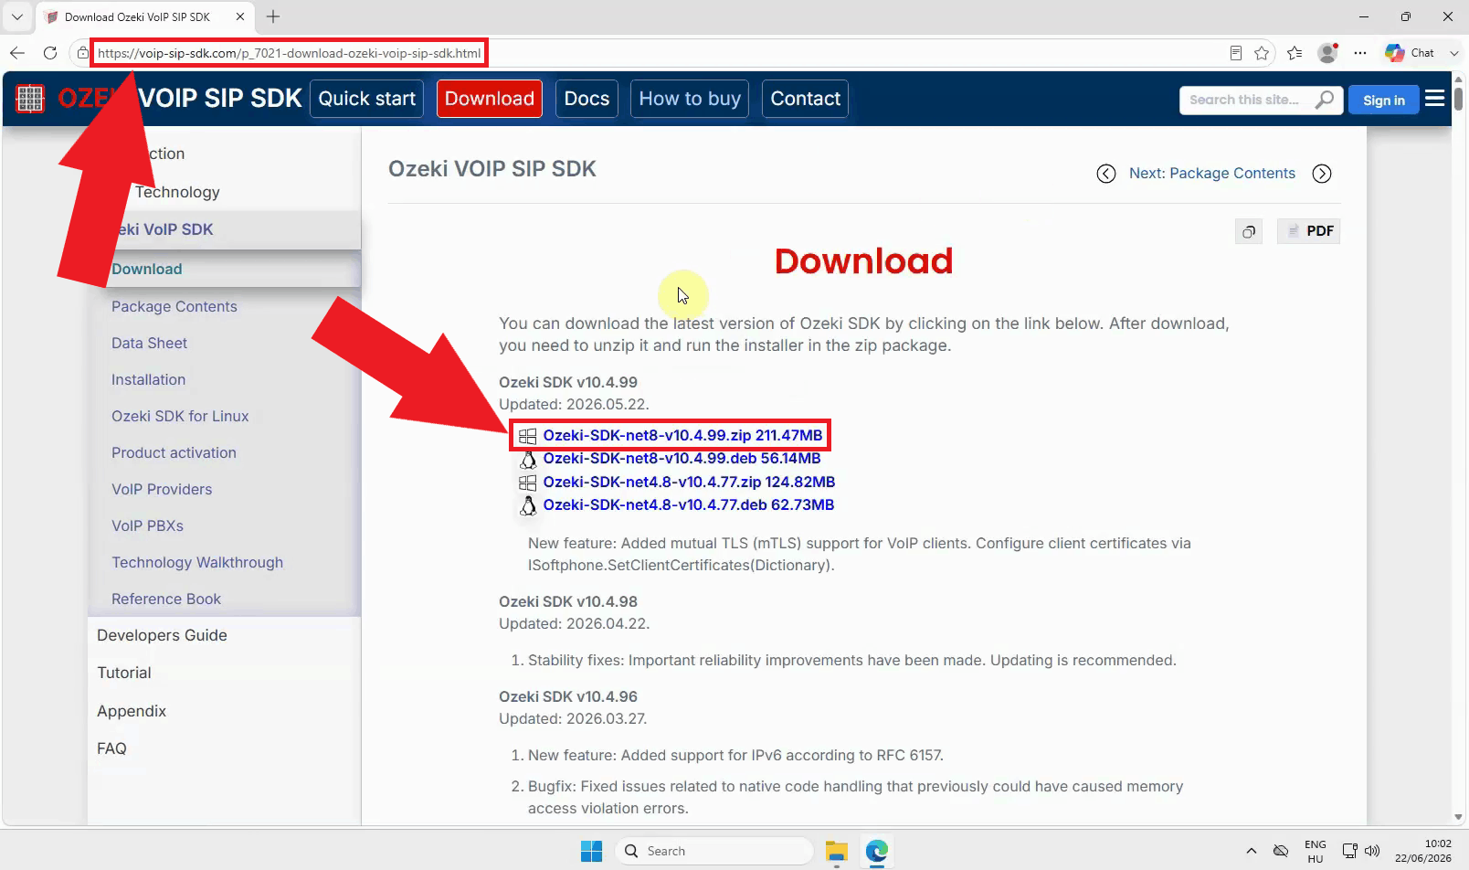Select the Download menu item in the header
Image resolution: width=1469 pixels, height=870 pixels.
(x=490, y=99)
